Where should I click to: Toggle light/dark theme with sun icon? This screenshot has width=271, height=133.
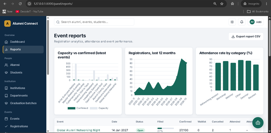(232, 22)
